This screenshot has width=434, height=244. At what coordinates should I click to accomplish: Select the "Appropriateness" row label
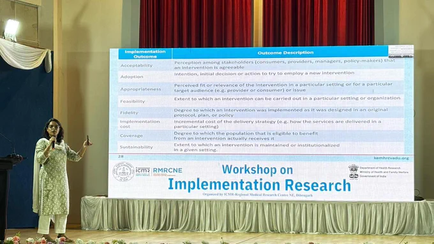tap(140, 89)
